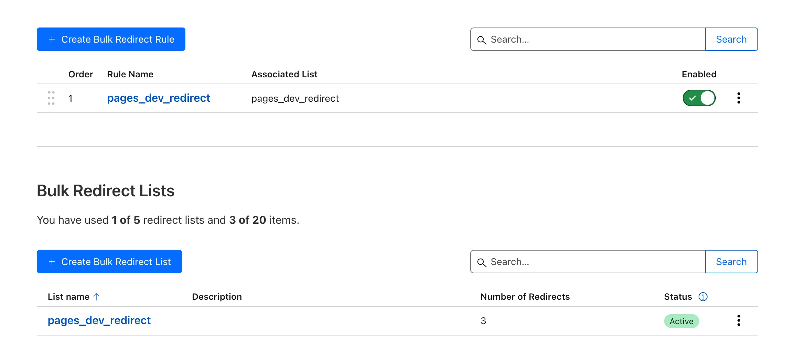The width and height of the screenshot is (798, 363).
Task: Click the info icon next to Status
Action: point(703,297)
